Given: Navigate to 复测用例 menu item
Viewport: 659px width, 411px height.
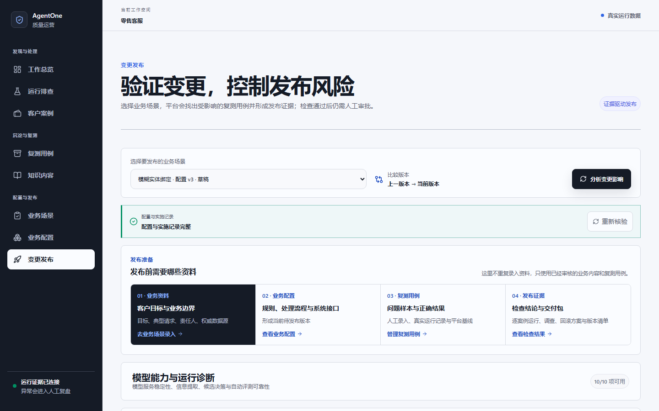Looking at the screenshot, I should click(x=51, y=153).
